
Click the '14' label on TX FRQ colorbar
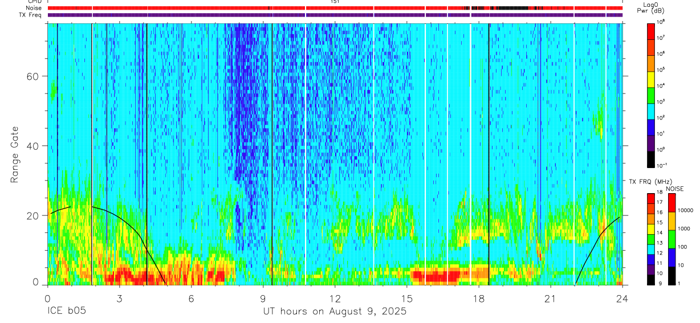[x=660, y=232]
